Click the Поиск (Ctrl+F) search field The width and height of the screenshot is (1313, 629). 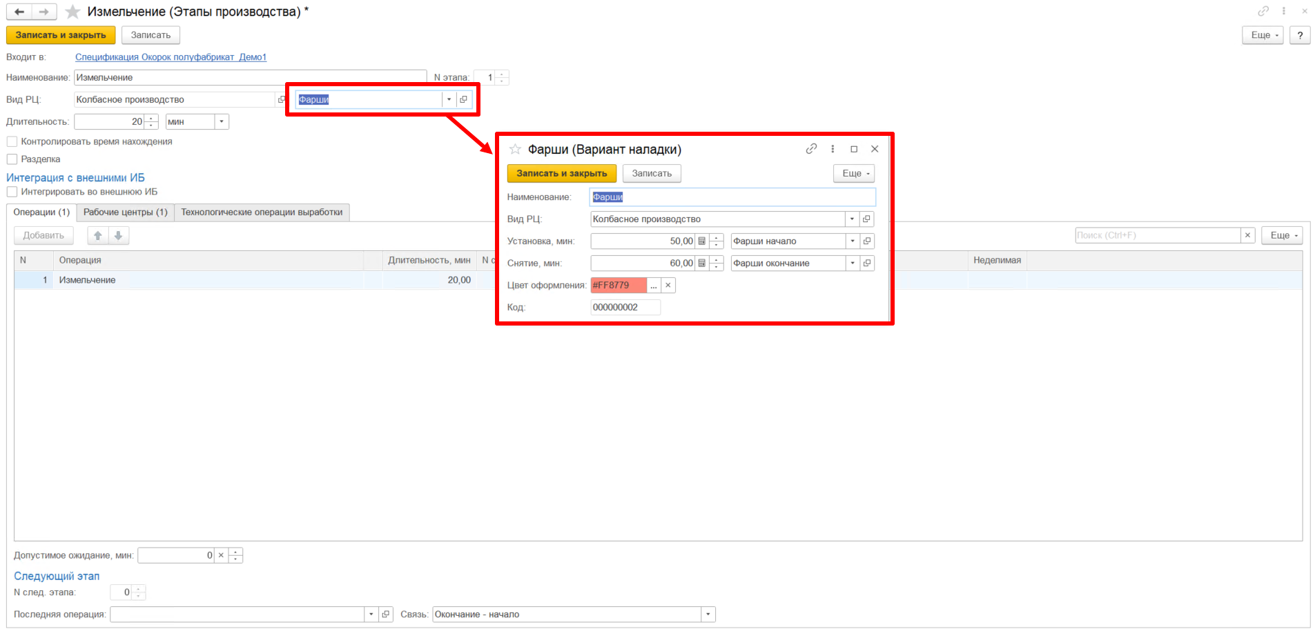(1158, 236)
